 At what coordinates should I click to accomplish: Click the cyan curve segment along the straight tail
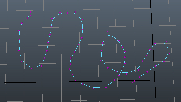tap(143, 75)
